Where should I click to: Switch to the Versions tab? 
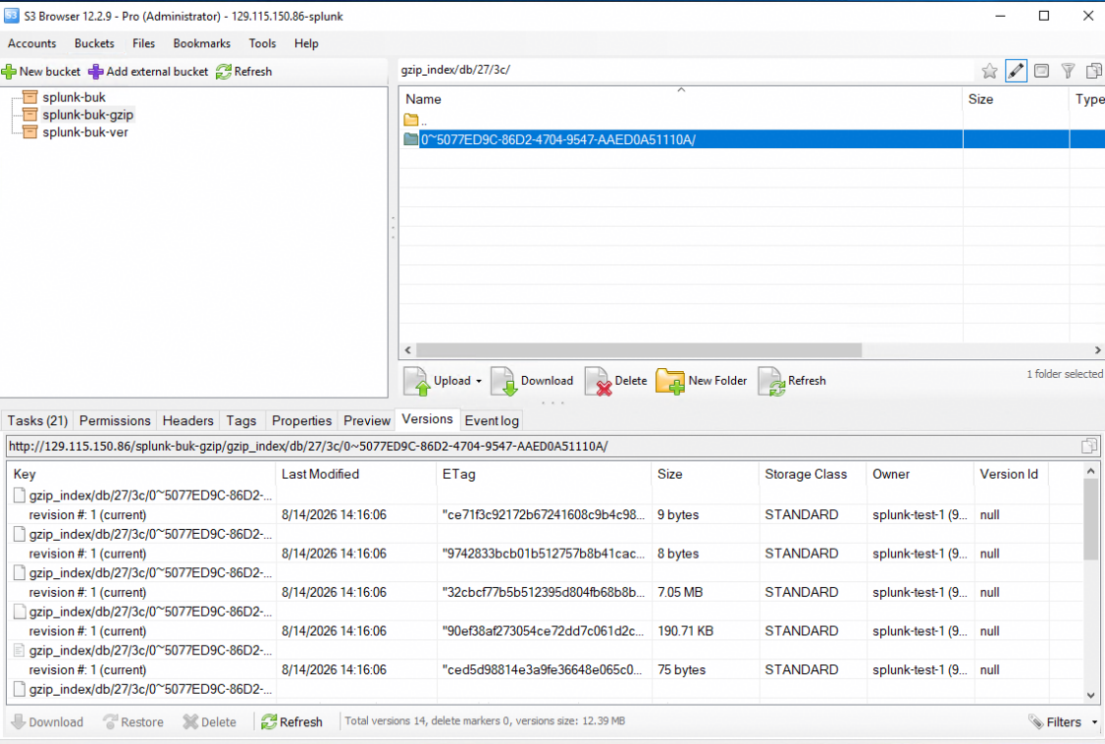pyautogui.click(x=427, y=419)
